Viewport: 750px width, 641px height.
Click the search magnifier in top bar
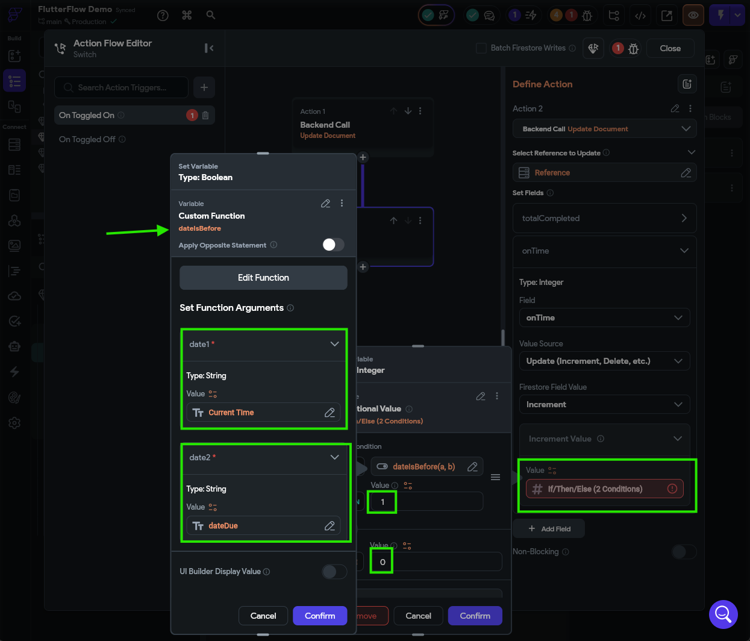pyautogui.click(x=211, y=15)
